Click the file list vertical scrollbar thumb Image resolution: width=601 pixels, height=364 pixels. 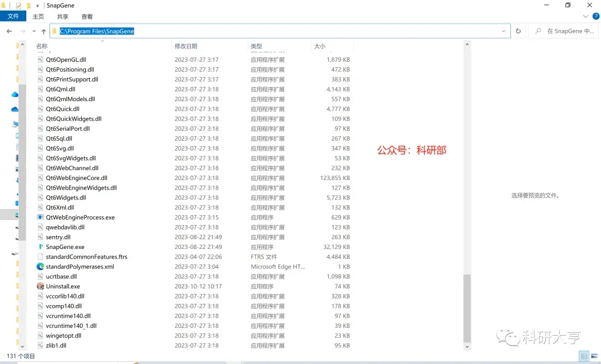[467, 308]
